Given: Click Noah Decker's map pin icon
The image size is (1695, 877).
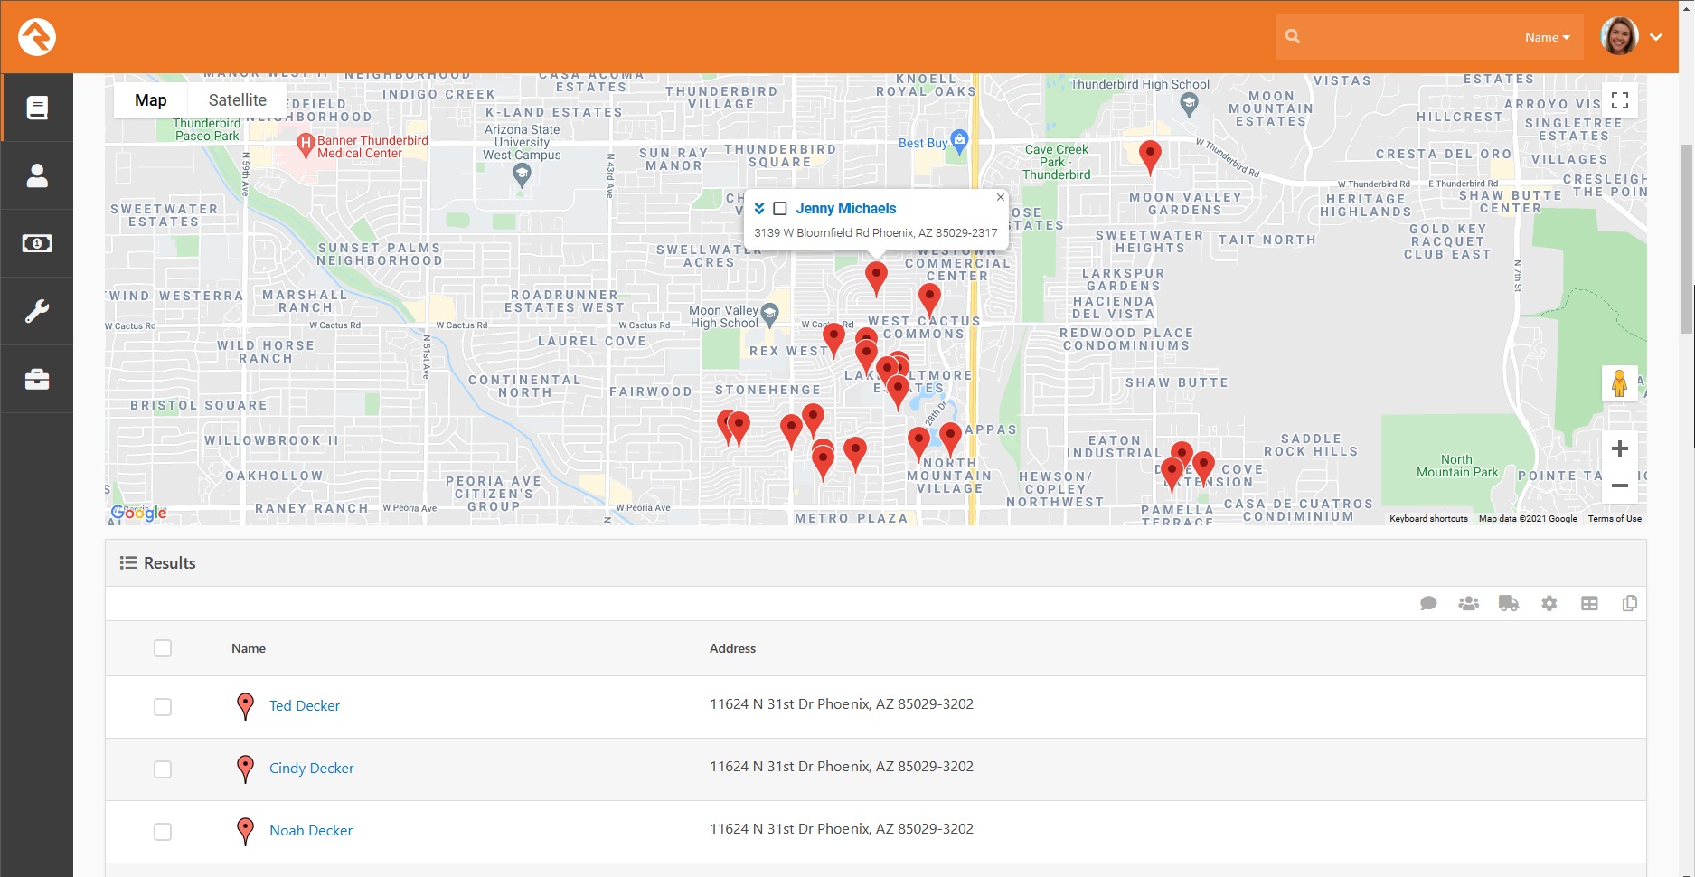Looking at the screenshot, I should click(x=245, y=831).
